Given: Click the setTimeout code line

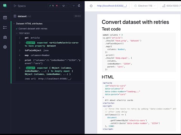Looking at the screenshot, I should pyautogui.click(x=115, y=115).
